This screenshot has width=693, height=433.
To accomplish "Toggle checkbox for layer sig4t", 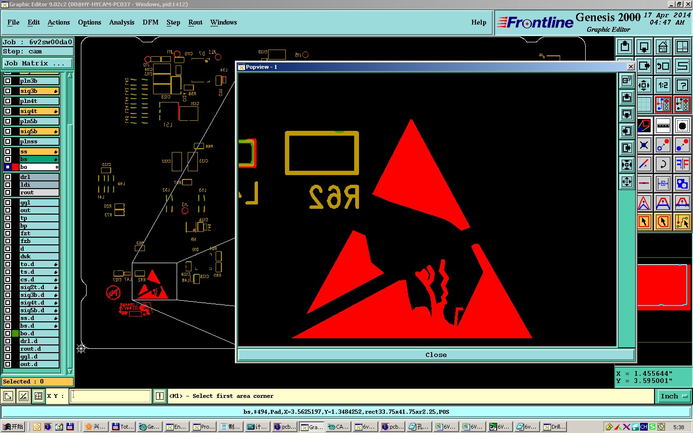I will click(8, 111).
